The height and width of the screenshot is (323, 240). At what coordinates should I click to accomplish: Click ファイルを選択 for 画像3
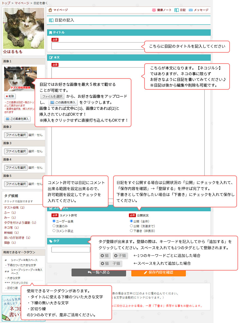click(x=16, y=151)
